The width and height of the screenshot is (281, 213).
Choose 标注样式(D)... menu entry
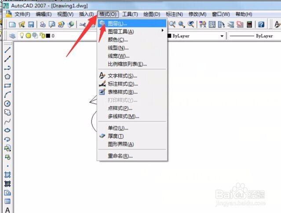132,84
